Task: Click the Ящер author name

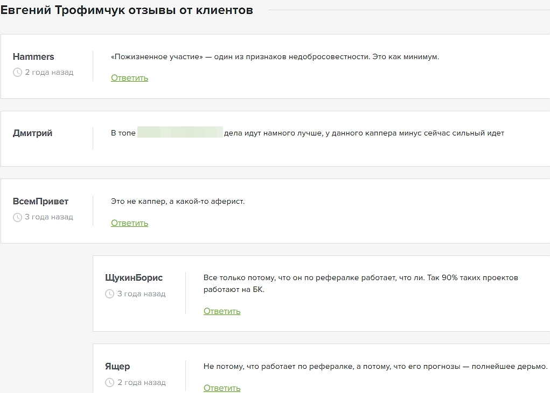Action: (x=117, y=367)
